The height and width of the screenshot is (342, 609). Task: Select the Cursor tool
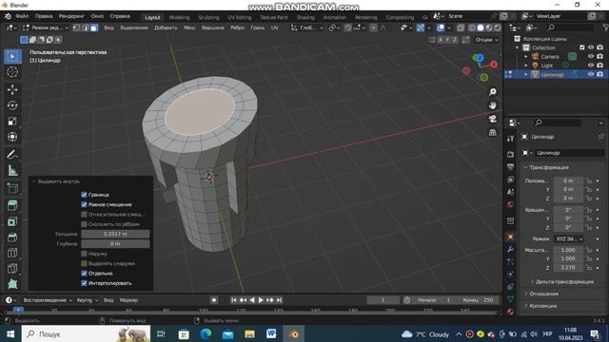[x=12, y=72]
